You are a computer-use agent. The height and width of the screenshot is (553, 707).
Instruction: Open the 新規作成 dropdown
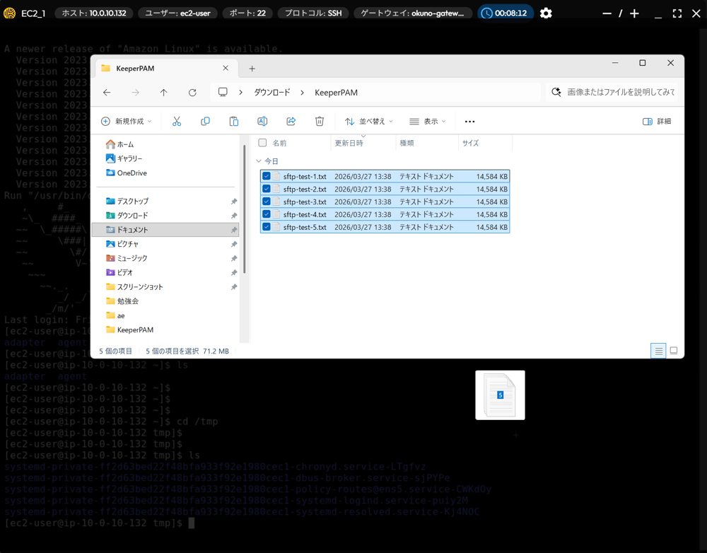[127, 122]
